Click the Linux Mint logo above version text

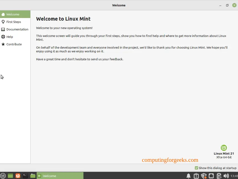pos(224,148)
